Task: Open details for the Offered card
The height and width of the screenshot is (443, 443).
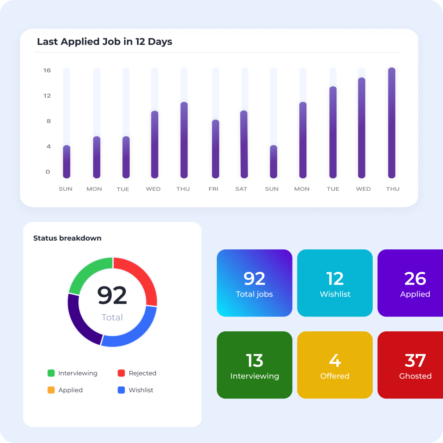Action: pyautogui.click(x=335, y=365)
